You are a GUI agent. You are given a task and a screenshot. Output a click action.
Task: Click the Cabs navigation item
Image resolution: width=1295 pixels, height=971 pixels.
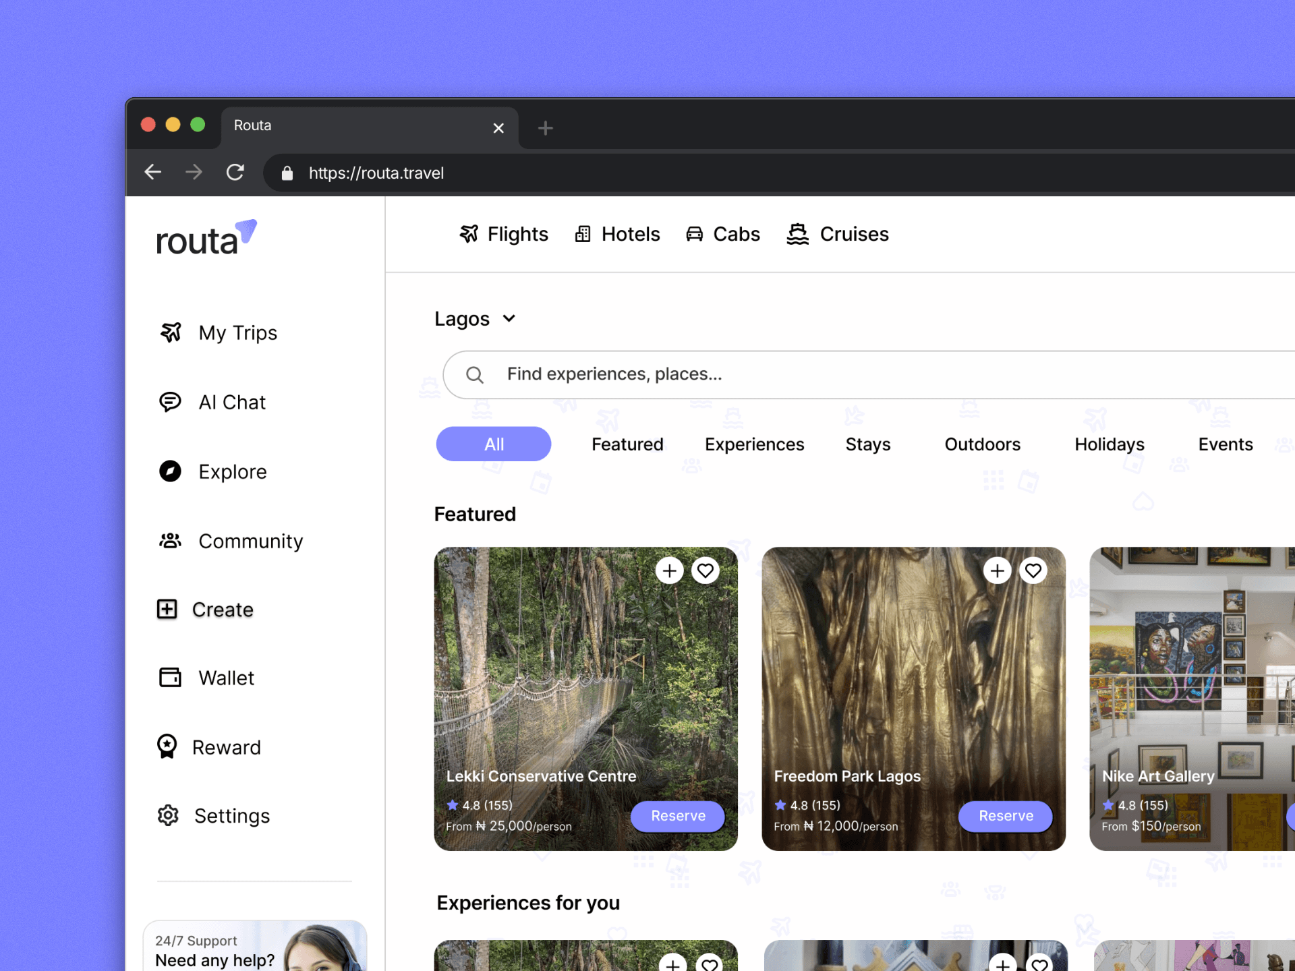(x=723, y=234)
